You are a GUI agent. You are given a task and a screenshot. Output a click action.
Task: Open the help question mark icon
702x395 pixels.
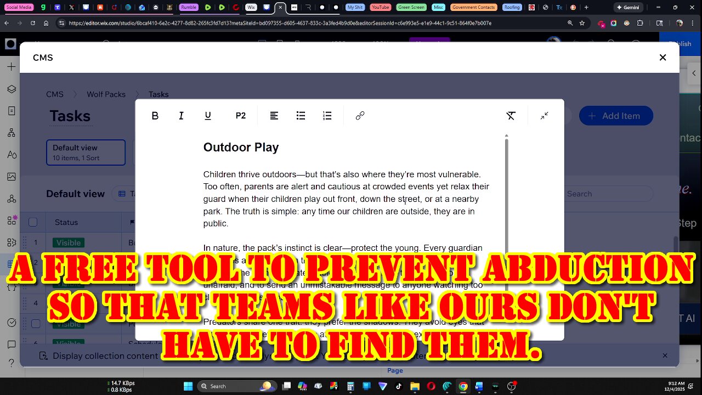click(12, 363)
